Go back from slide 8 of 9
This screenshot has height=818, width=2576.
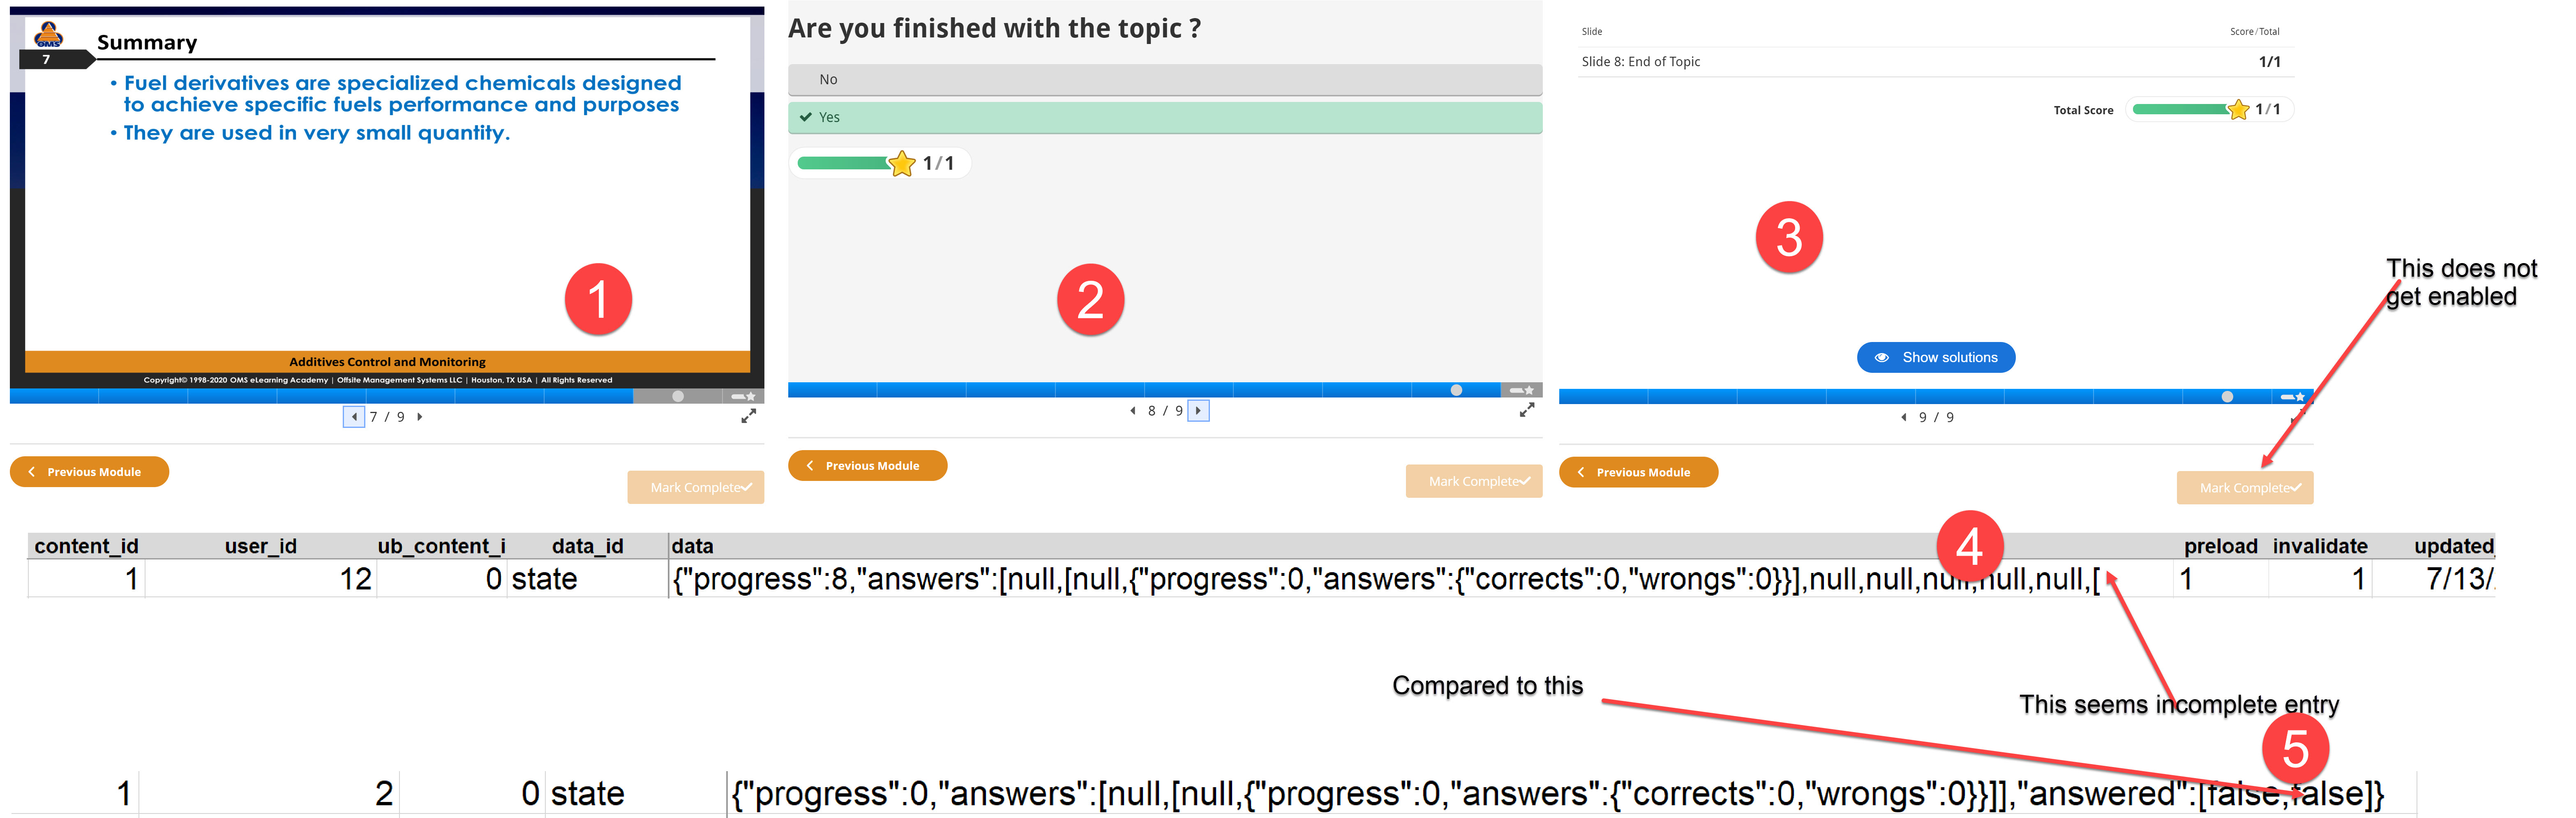(x=1133, y=410)
